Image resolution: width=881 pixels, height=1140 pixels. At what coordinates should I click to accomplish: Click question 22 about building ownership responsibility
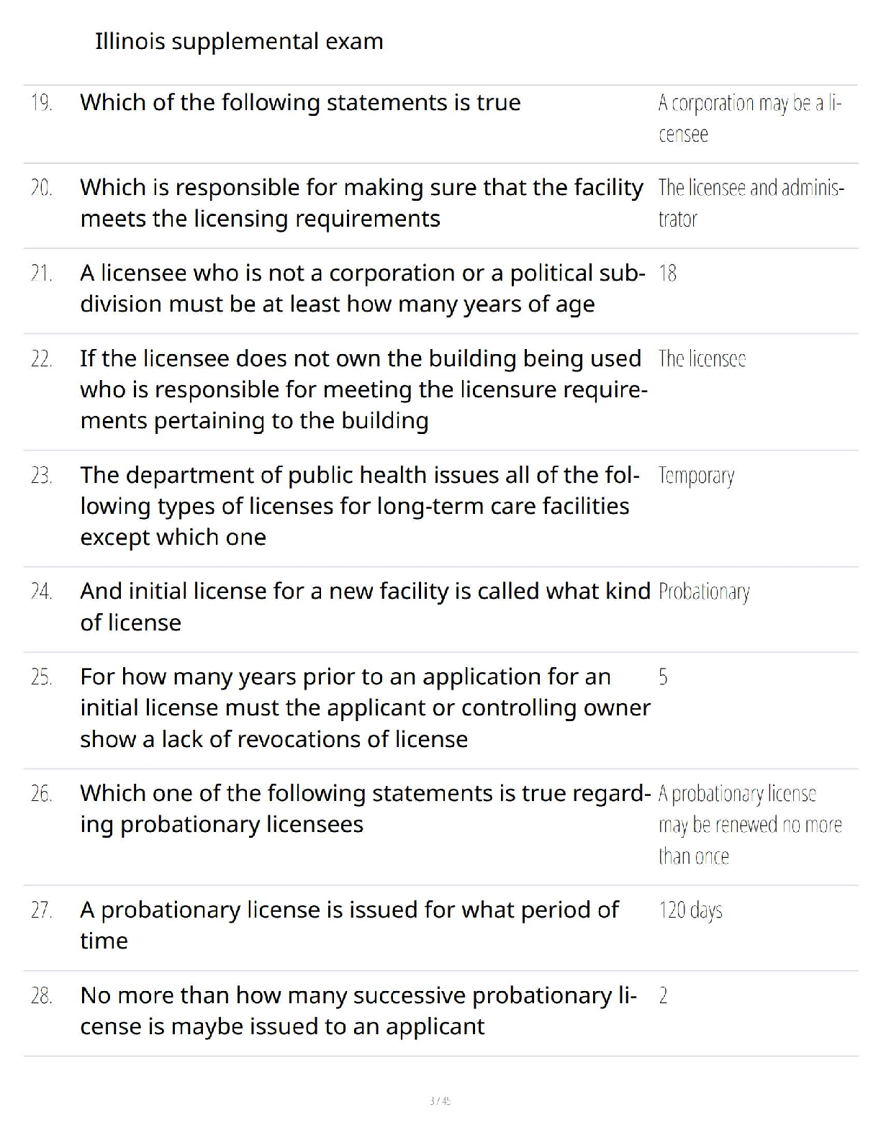(x=363, y=389)
